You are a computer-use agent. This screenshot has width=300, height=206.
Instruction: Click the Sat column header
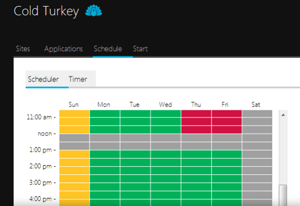[256, 104]
